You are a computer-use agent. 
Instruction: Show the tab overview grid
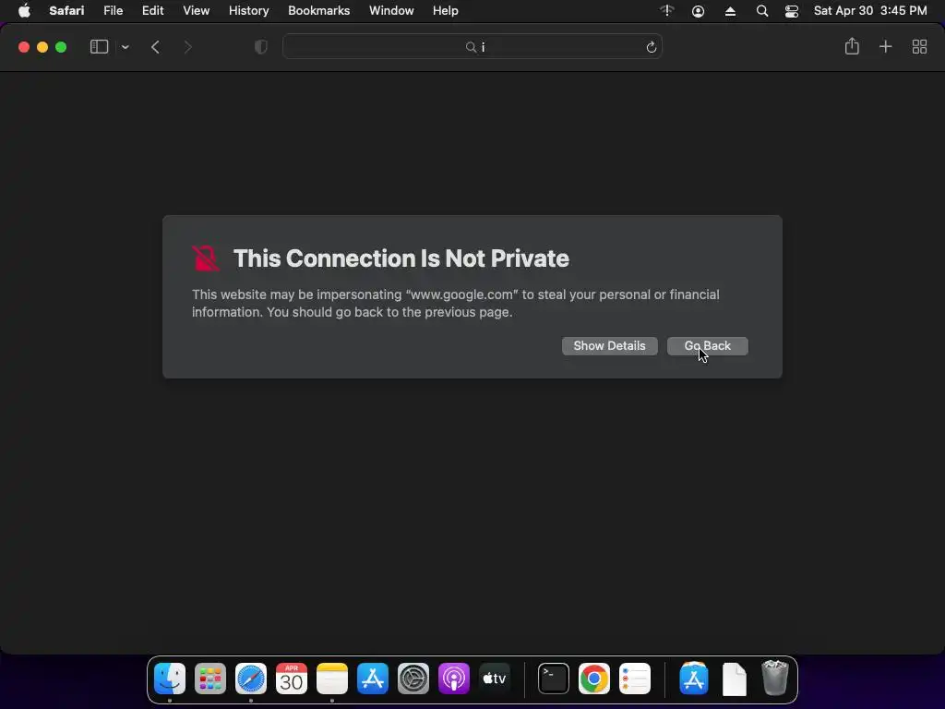tap(920, 46)
